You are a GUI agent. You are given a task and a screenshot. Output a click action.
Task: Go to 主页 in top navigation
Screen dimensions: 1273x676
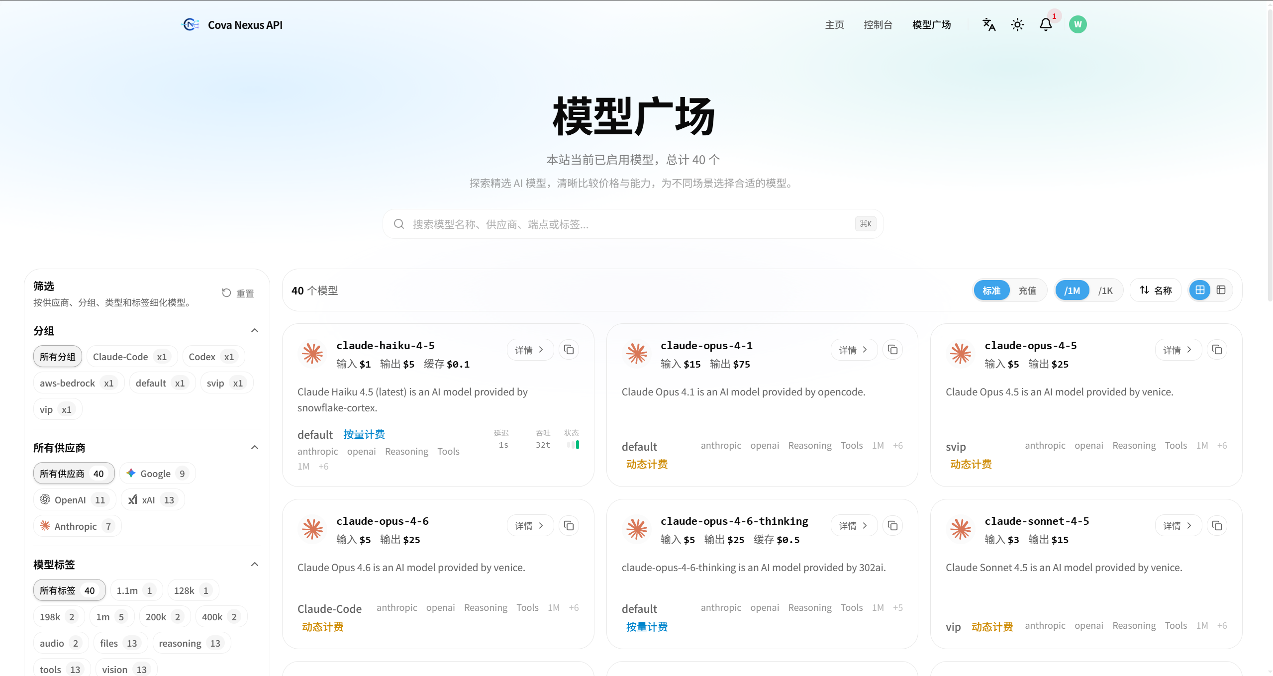834,24
